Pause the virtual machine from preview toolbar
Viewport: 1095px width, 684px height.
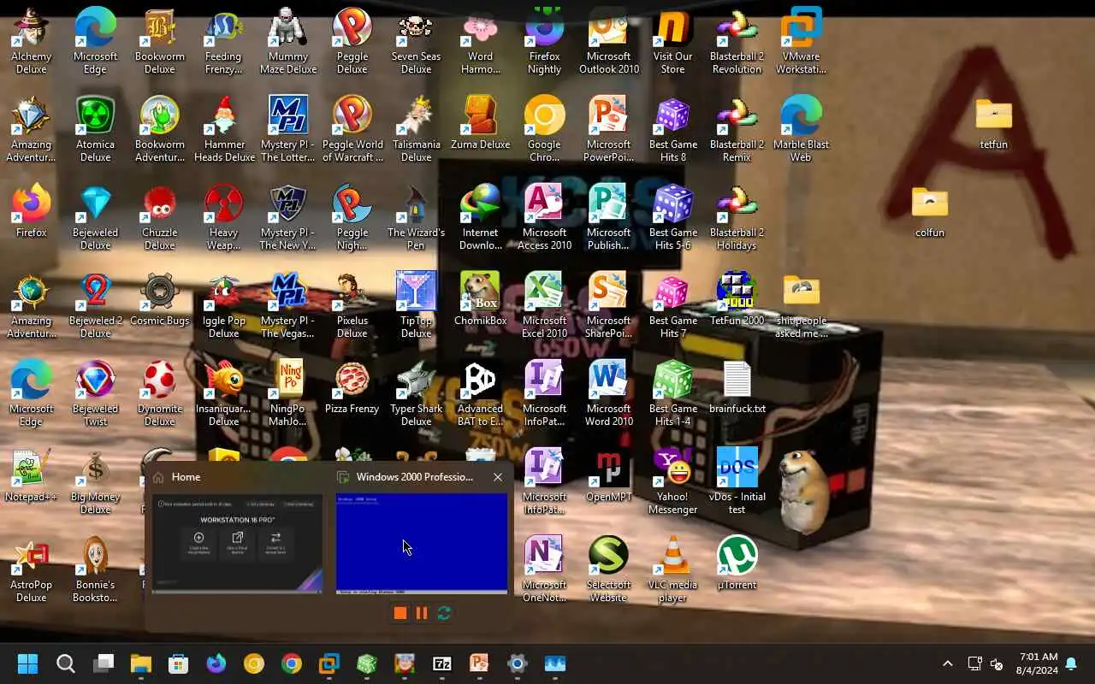coord(422,613)
